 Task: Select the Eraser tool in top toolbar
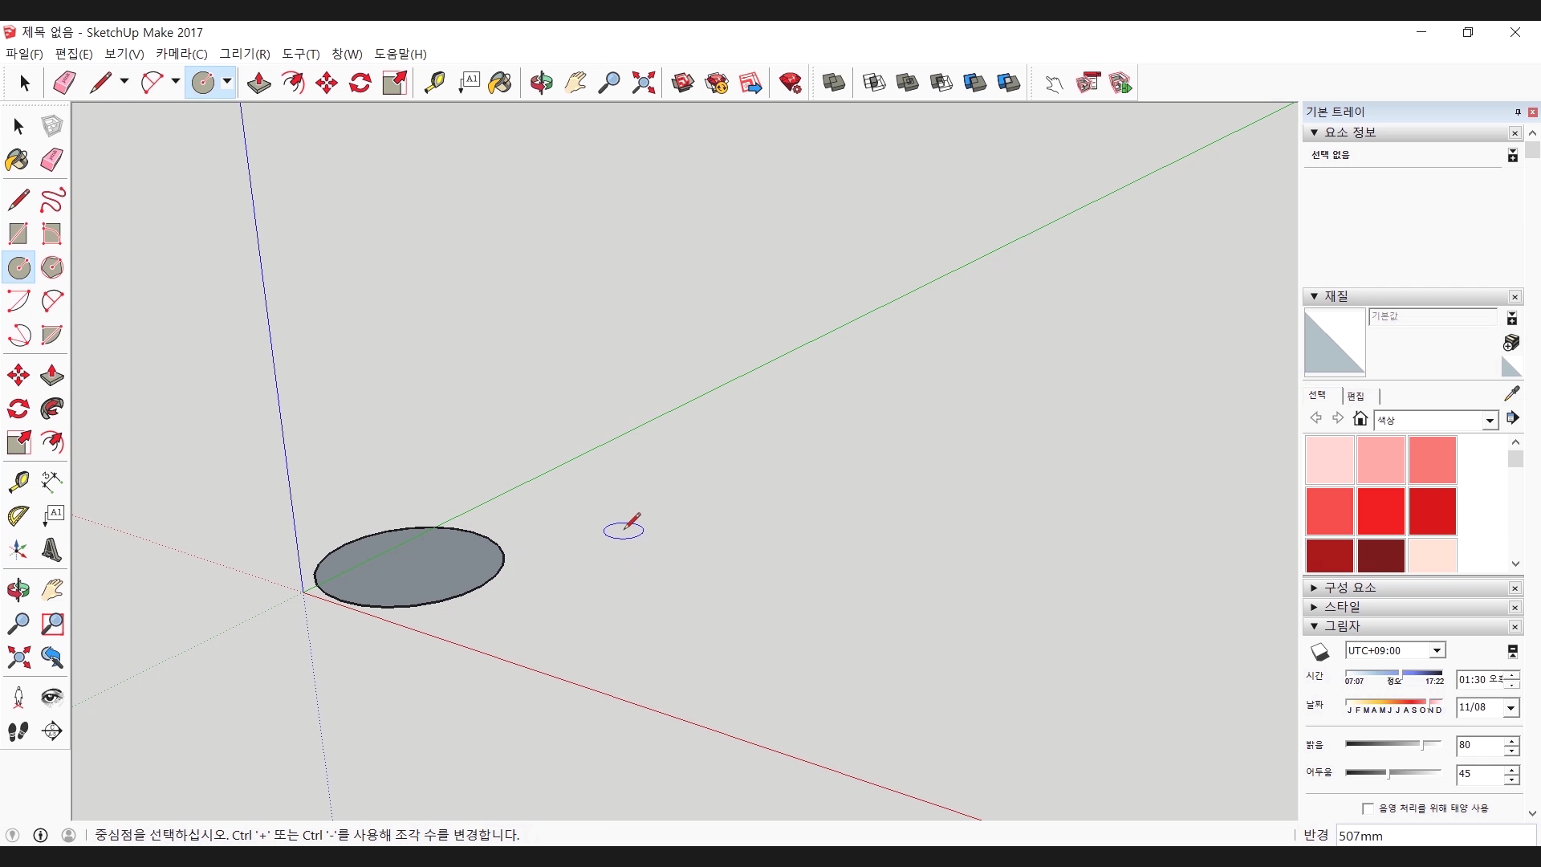point(64,83)
